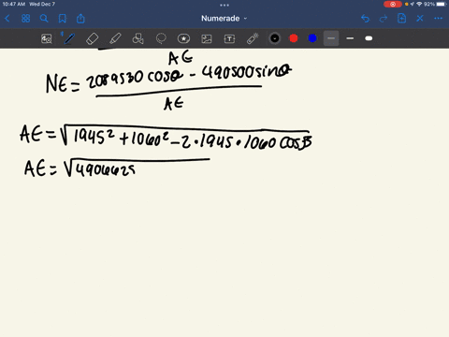
Task: Select the Lasso tool
Action: click(161, 38)
